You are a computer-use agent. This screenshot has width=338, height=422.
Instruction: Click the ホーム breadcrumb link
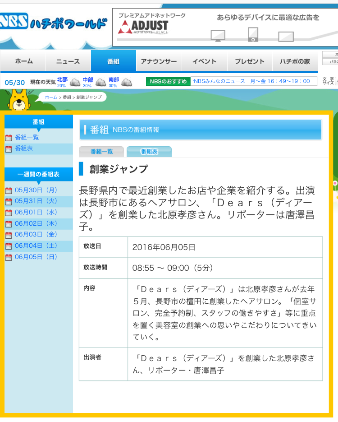51,97
